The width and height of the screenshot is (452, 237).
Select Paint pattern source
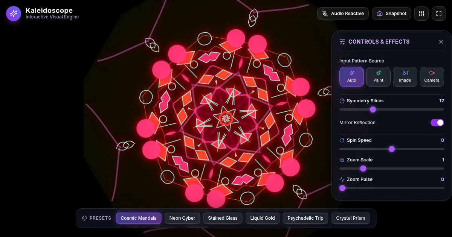(x=378, y=77)
